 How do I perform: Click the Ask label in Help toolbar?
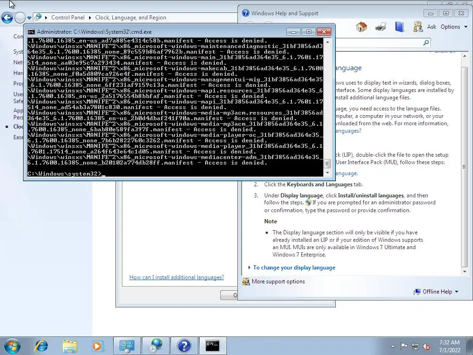click(431, 27)
